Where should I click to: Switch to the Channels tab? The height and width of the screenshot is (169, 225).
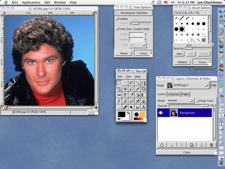point(174,94)
